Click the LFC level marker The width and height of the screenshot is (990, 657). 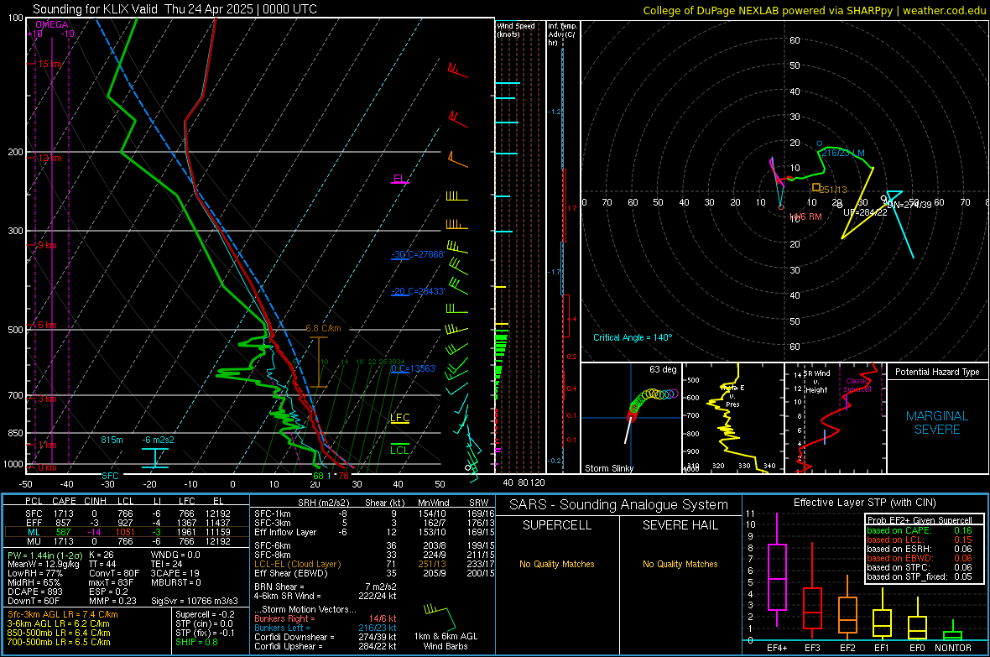pos(399,418)
